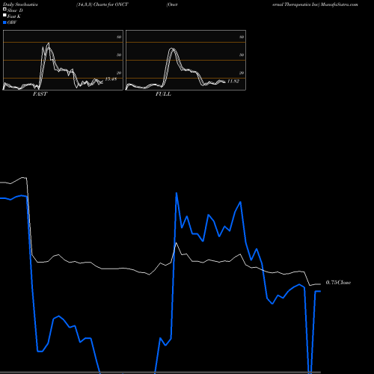Select the 'Fast K' legend label
This screenshot has width=374, height=374.
click(14, 16)
